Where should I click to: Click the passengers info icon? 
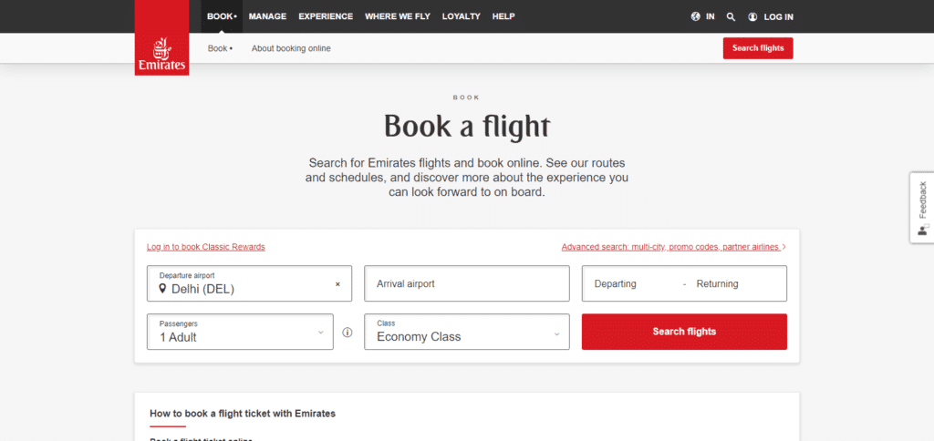click(348, 332)
